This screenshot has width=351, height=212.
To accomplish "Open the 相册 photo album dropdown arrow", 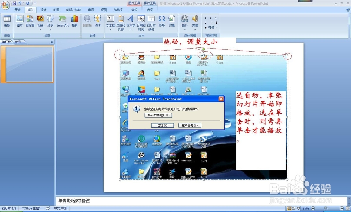I will pyautogui.click(x=40, y=29).
